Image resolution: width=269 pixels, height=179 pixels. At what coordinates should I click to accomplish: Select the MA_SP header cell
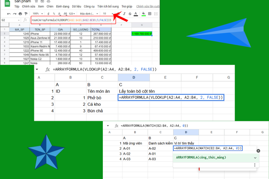click(x=20, y=30)
